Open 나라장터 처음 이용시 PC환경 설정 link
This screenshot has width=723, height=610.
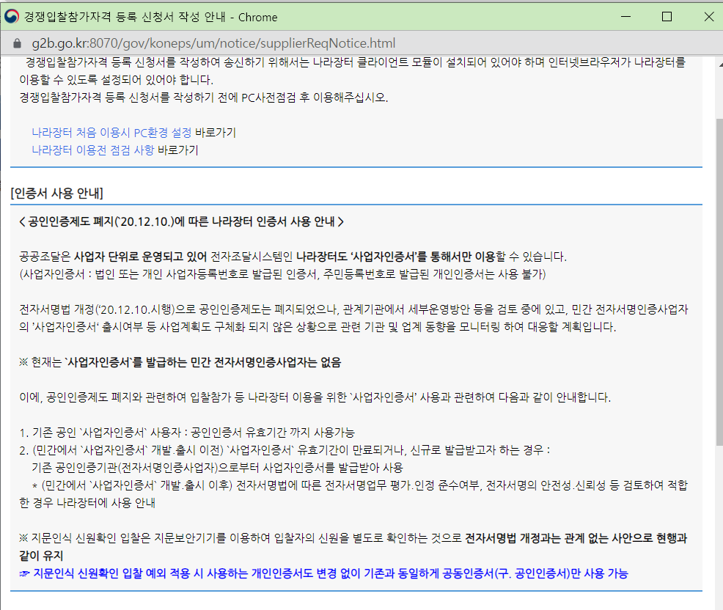point(111,133)
